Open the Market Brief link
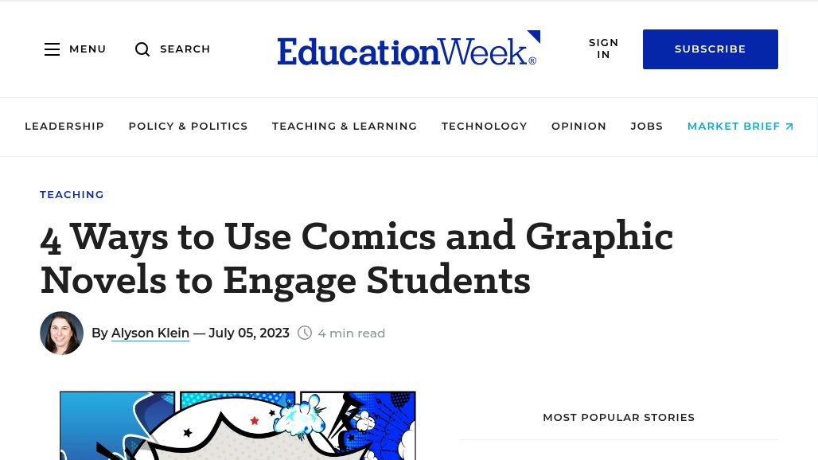 pyautogui.click(x=733, y=127)
